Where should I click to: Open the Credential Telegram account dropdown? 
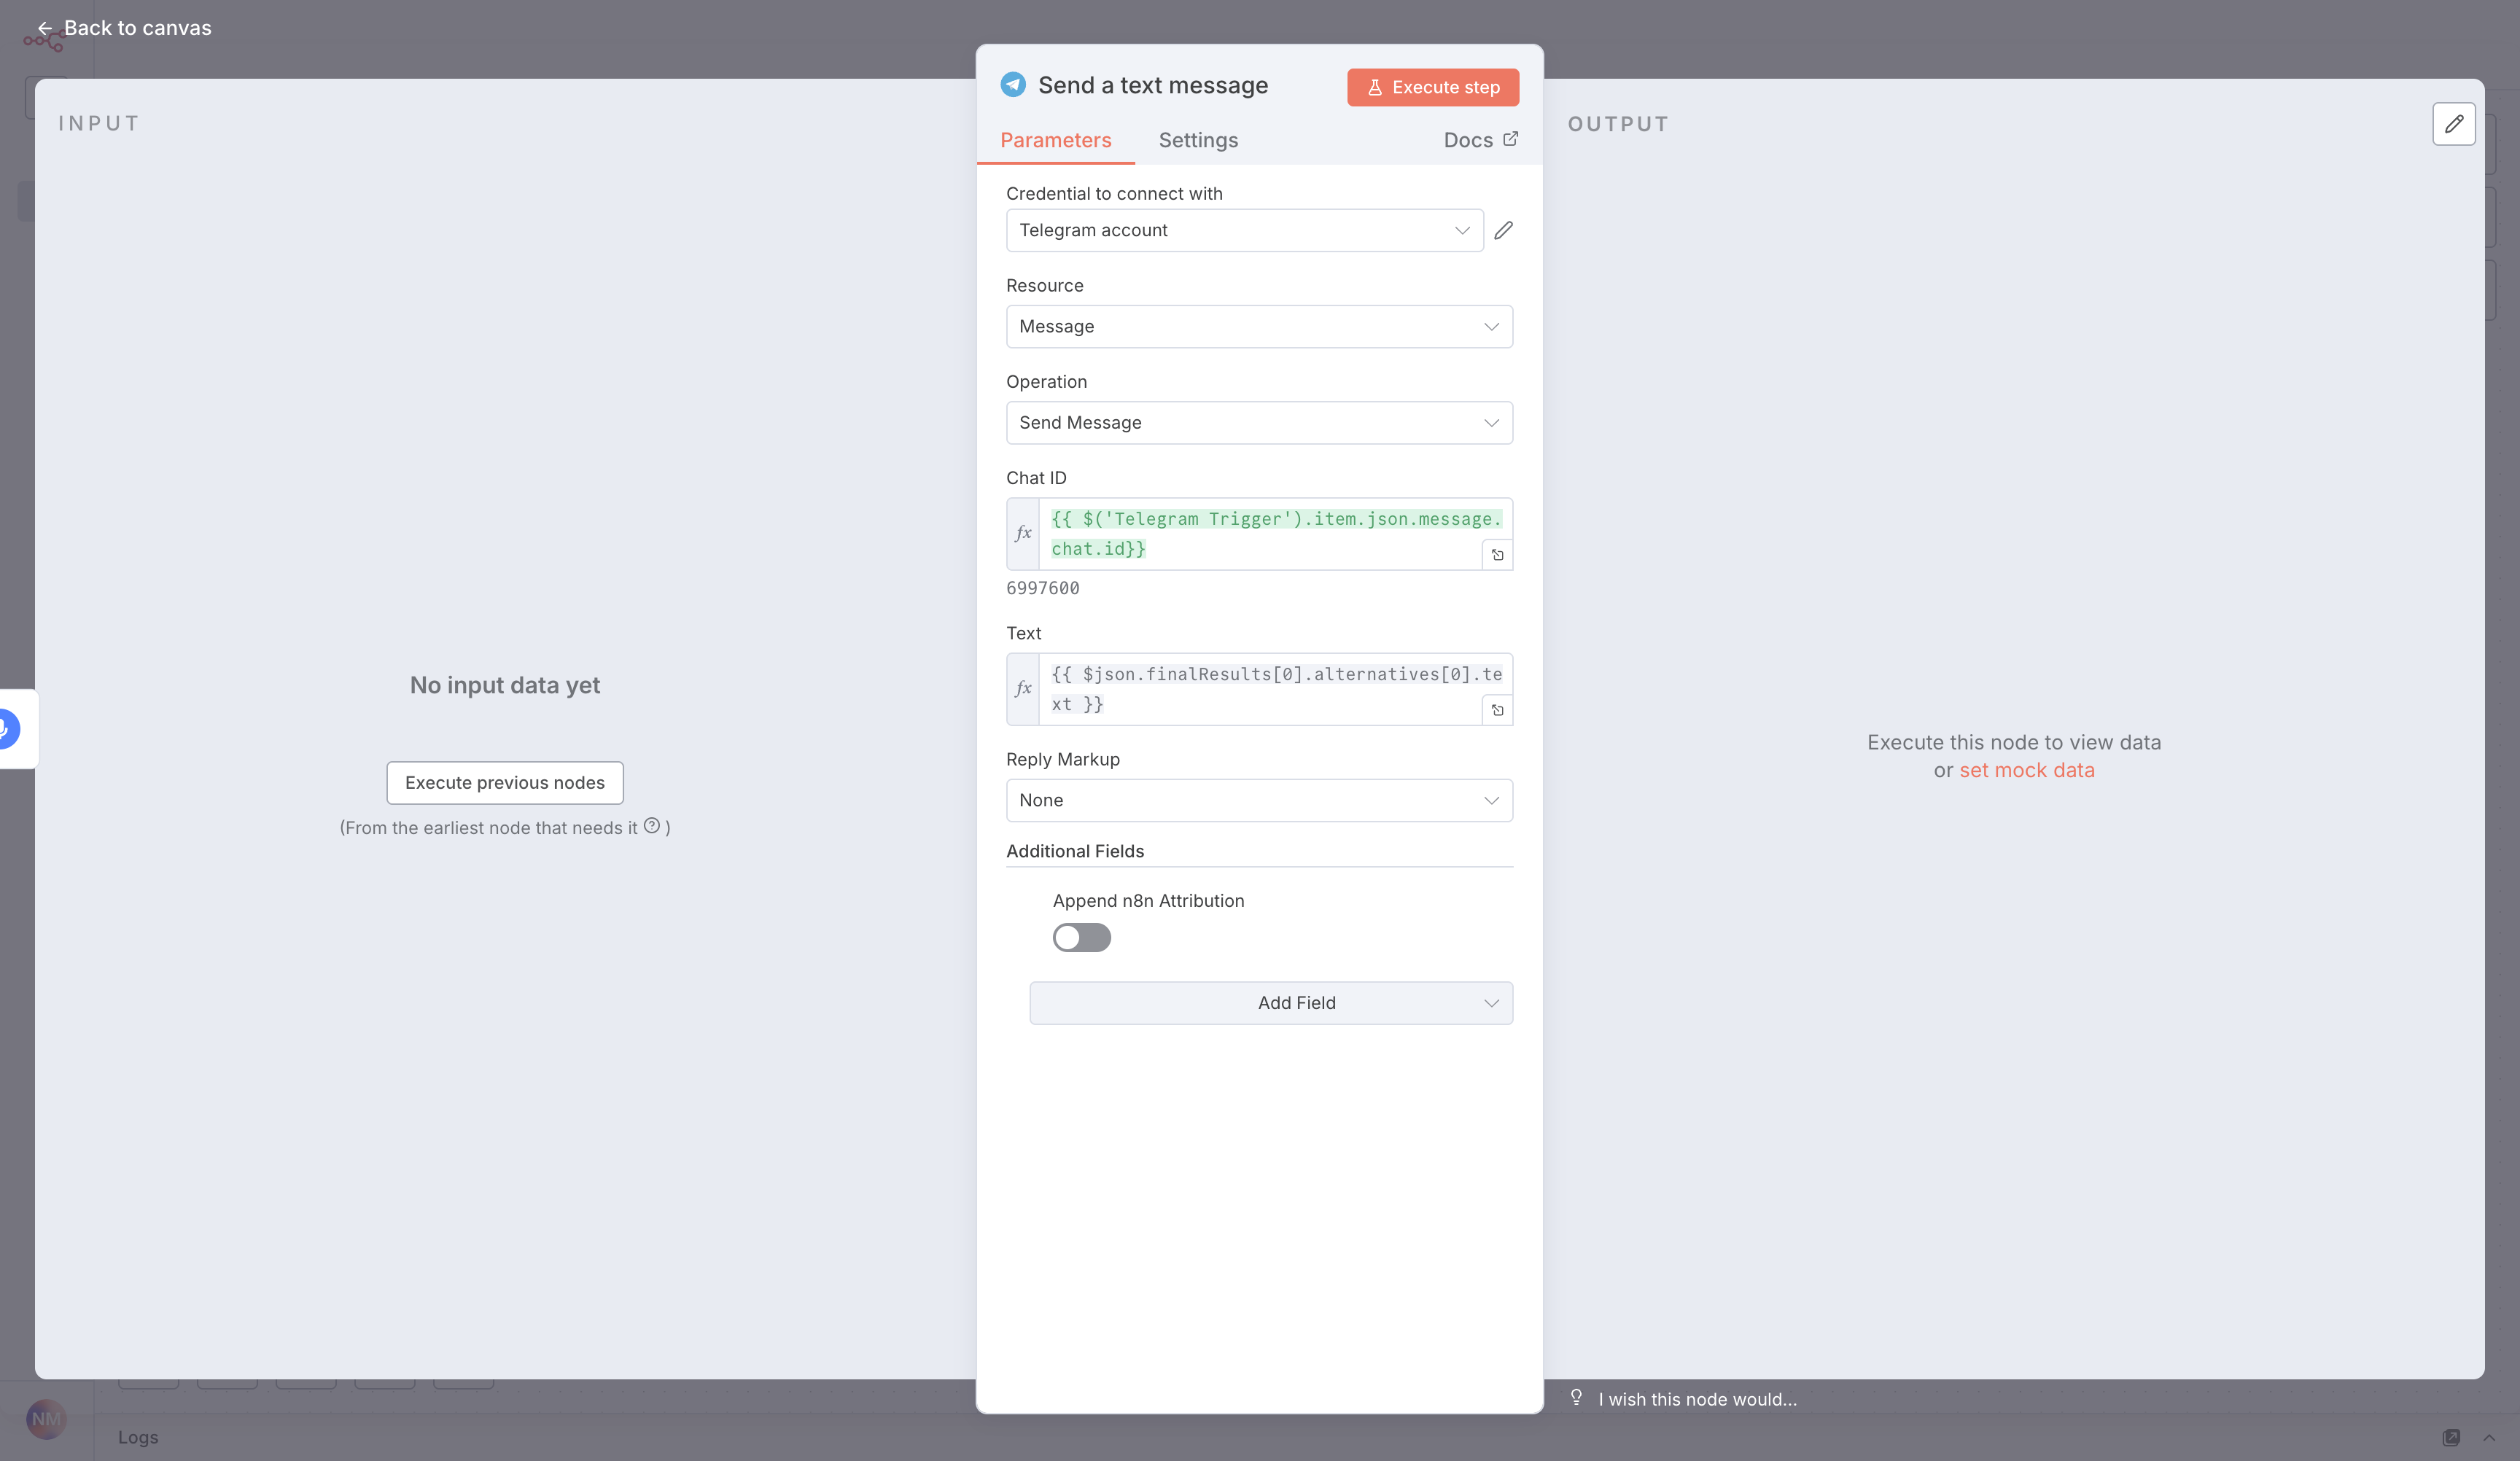click(1243, 231)
